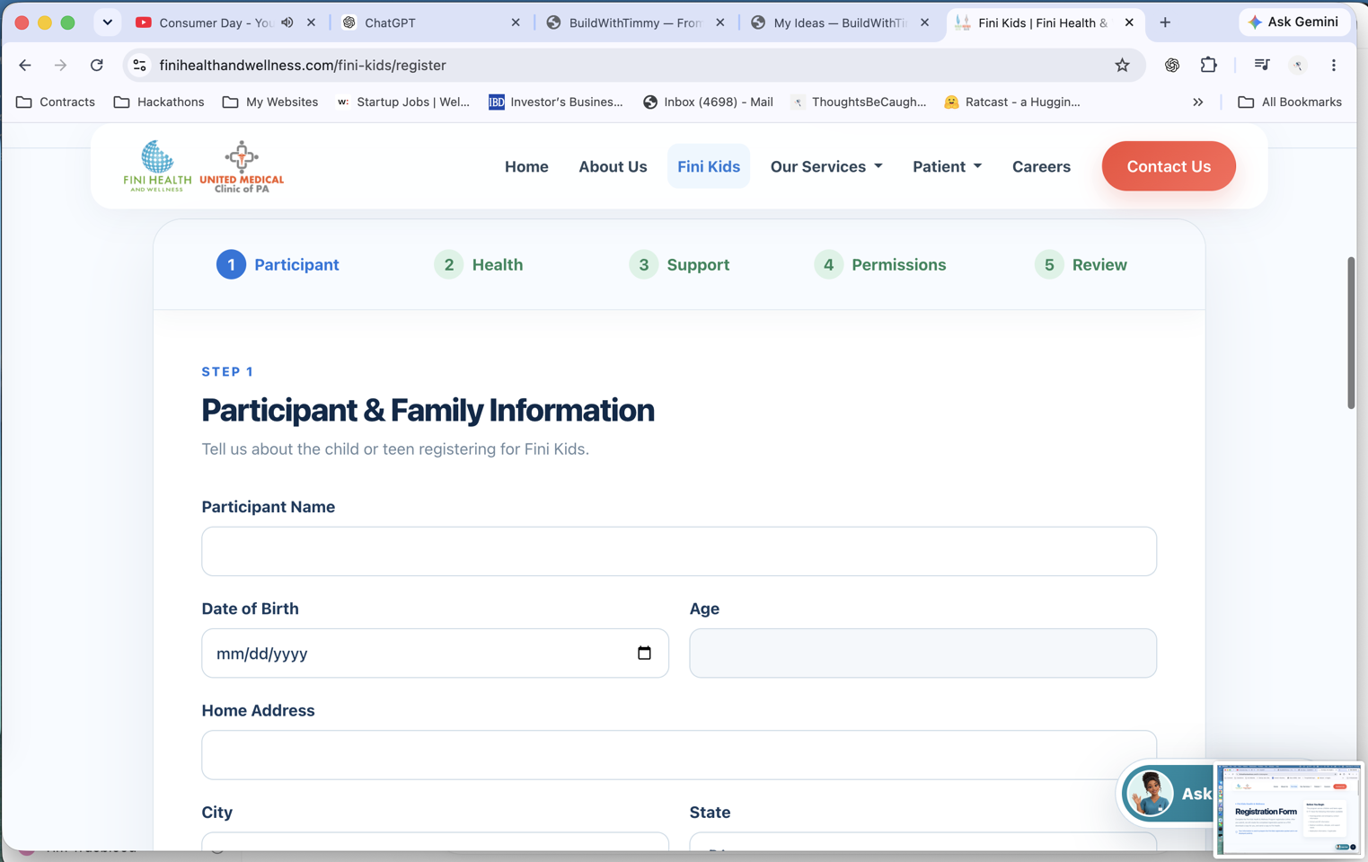Switch to the ChatGPT tab
This screenshot has height=862, width=1368.
[x=422, y=22]
